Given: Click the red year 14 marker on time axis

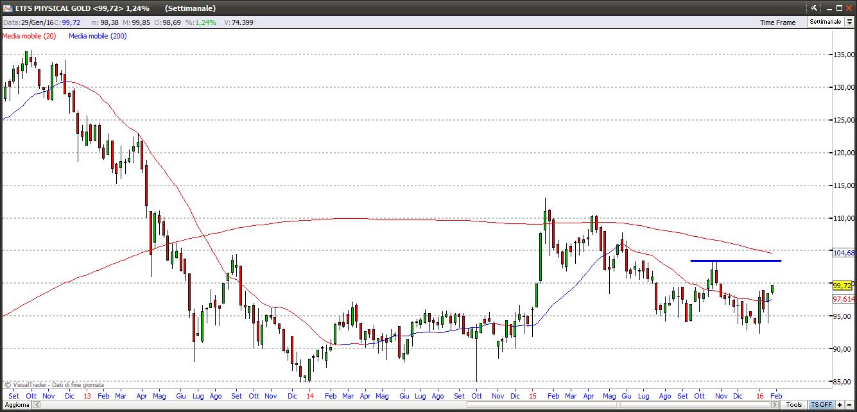Looking at the screenshot, I should [310, 396].
